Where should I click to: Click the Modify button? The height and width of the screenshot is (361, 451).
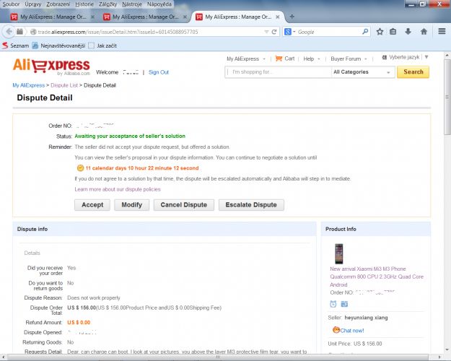132,205
